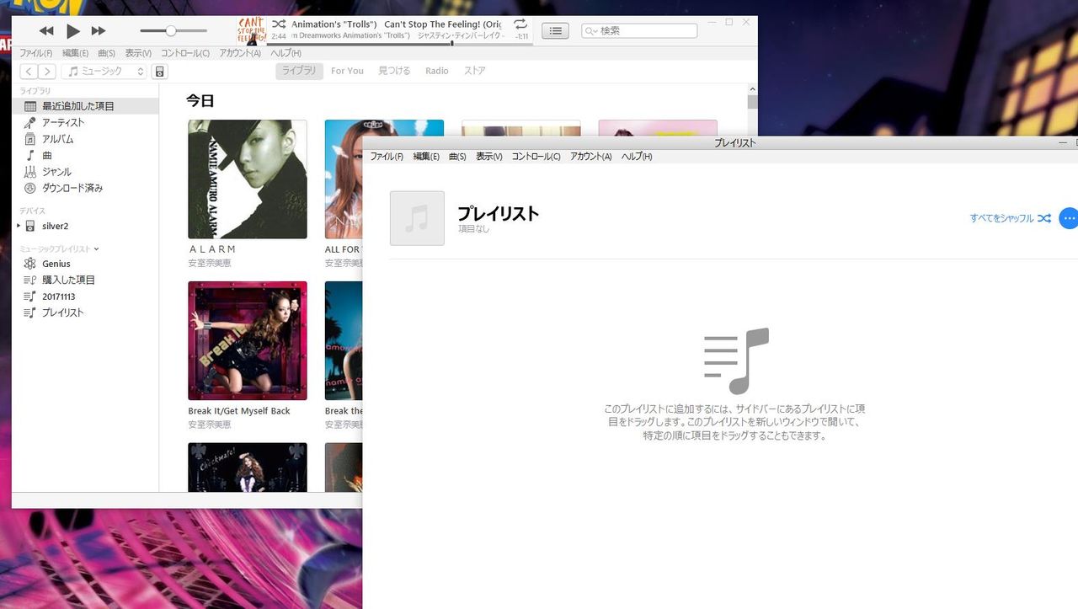
Task: Open コントロール(C) menu in プレイリスト window
Action: pyautogui.click(x=536, y=157)
